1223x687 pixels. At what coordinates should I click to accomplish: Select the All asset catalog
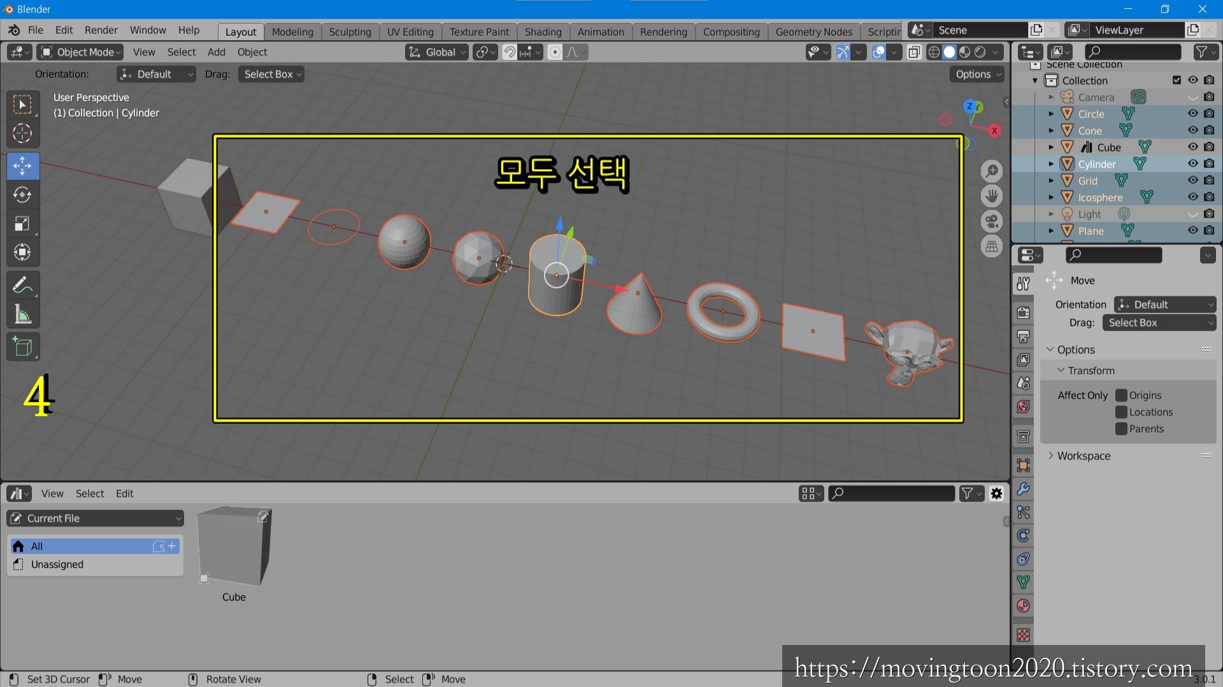[x=96, y=546]
